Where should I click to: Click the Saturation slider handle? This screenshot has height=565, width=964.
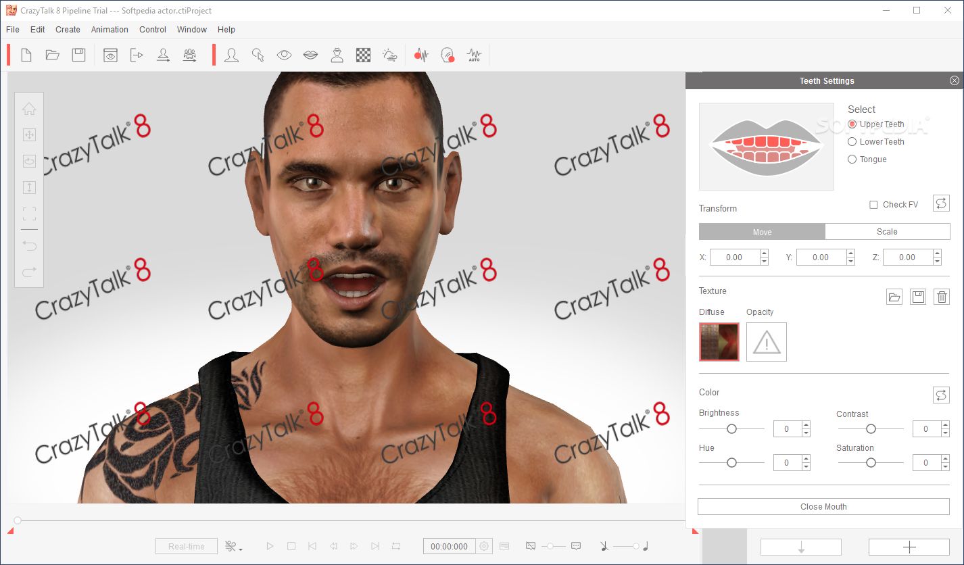pos(871,462)
